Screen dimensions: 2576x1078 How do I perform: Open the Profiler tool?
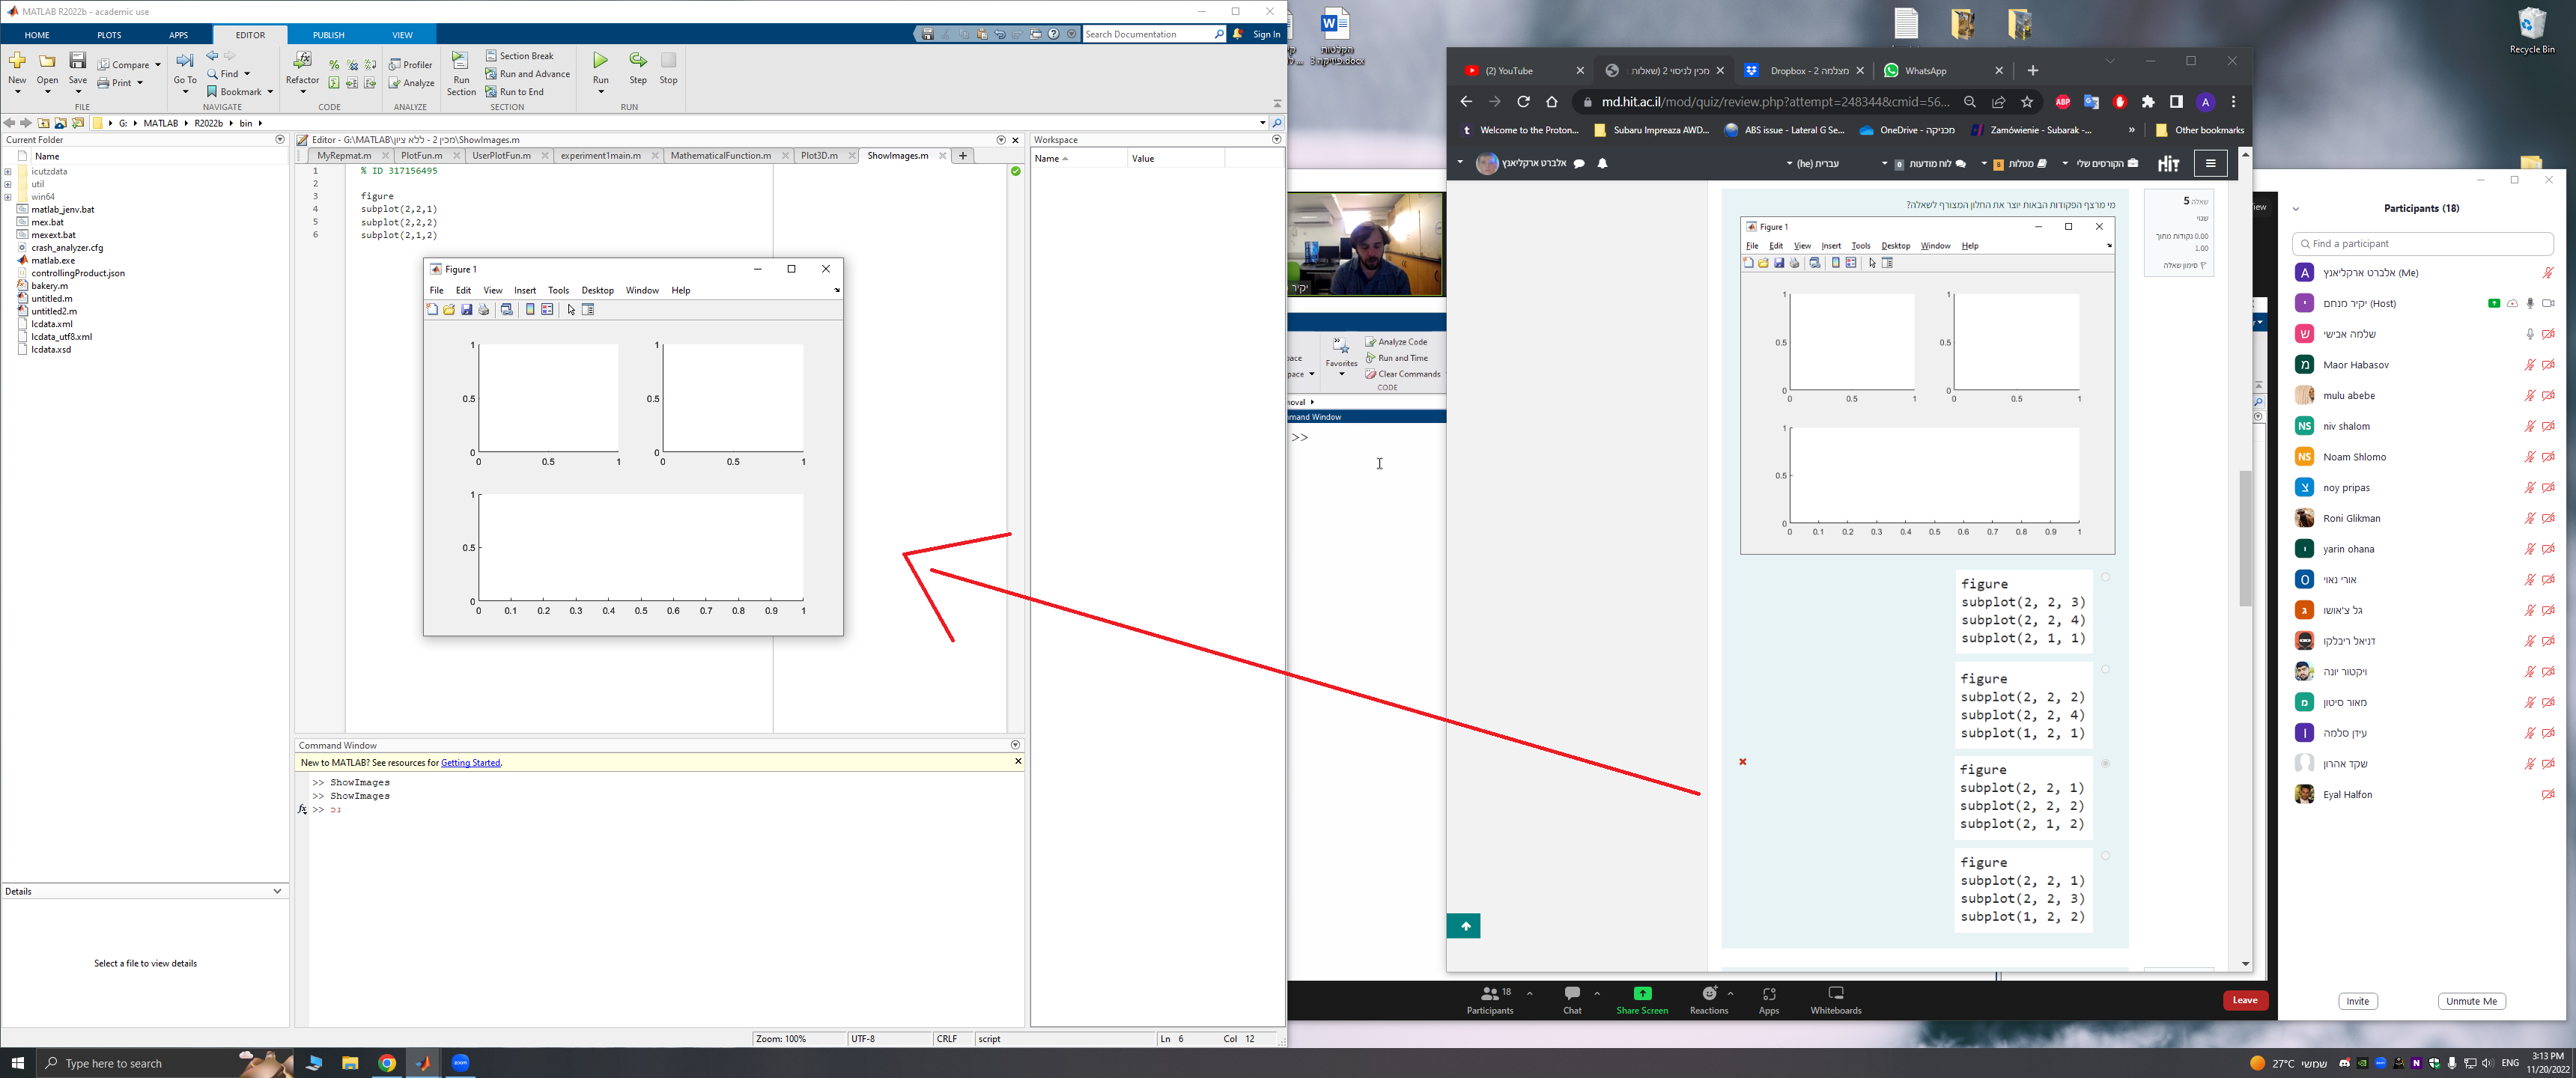(x=411, y=65)
